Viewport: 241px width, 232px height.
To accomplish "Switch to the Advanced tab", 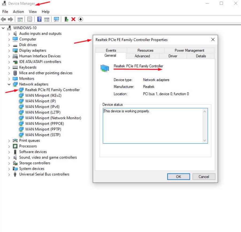I will [x=142, y=56].
